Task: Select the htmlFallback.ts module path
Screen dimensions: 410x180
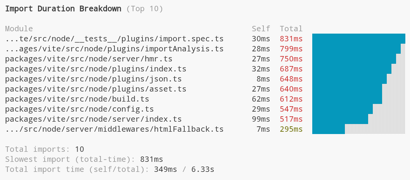Action: click(114, 129)
